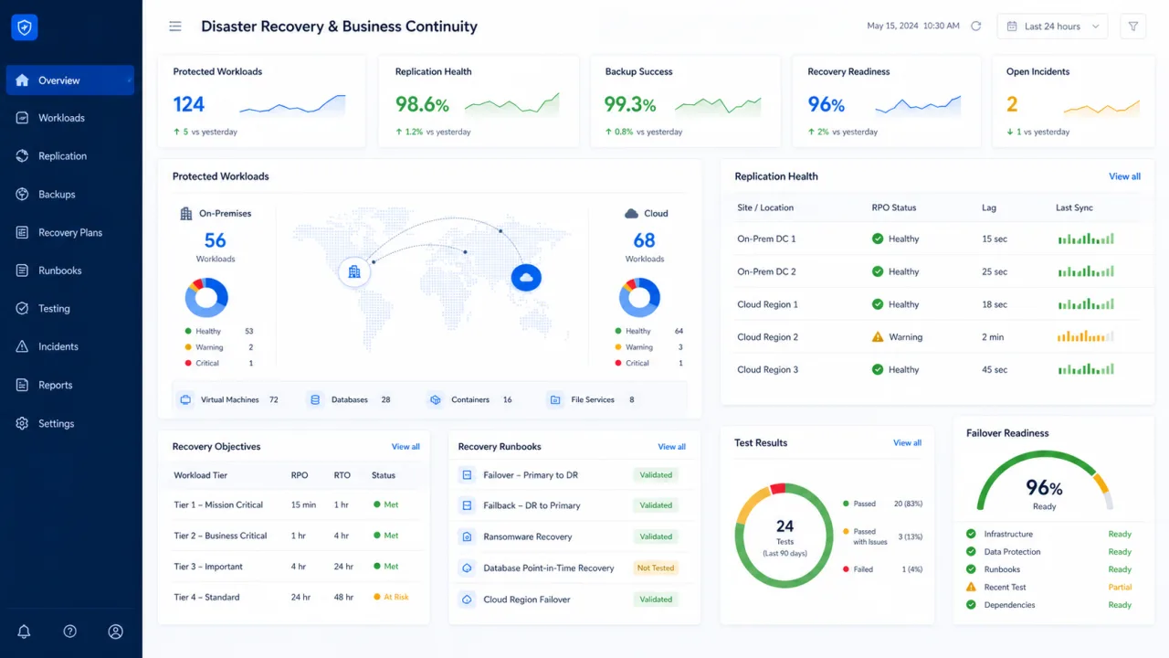The image size is (1169, 658).
Task: Open Settings in the sidebar
Action: click(x=70, y=423)
